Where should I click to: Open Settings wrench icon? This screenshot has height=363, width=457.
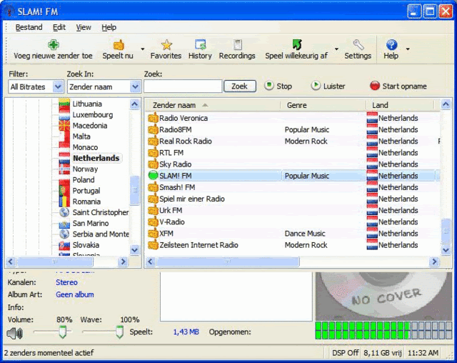coord(358,44)
